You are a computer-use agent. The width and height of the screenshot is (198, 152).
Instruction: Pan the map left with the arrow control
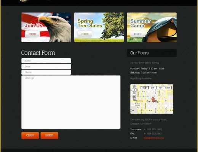[x=133, y=90]
